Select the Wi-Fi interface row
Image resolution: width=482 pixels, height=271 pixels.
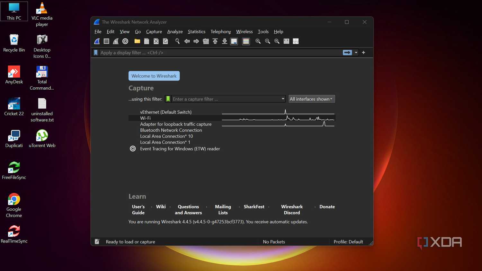232,118
